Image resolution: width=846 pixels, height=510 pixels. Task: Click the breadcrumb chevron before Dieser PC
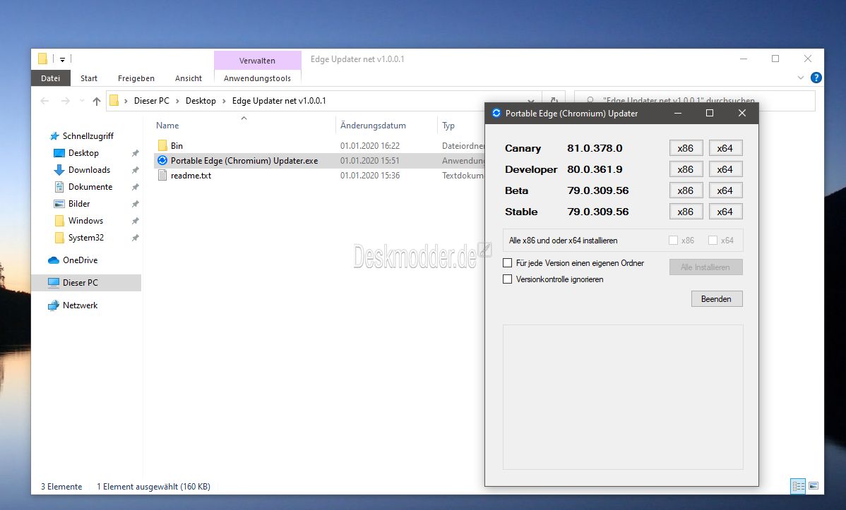point(126,101)
